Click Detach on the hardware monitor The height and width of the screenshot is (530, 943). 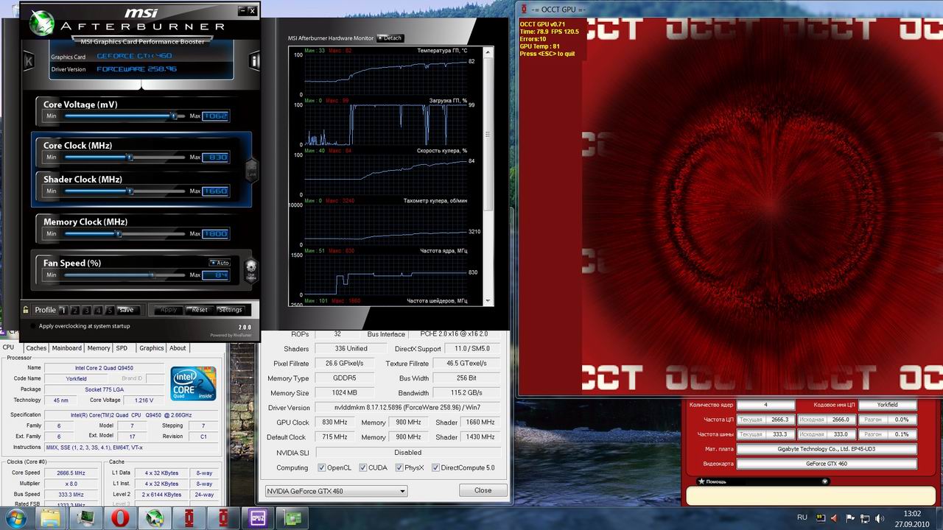(390, 38)
